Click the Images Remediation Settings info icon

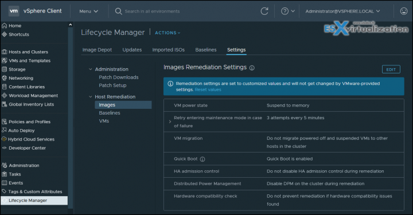coord(252,68)
